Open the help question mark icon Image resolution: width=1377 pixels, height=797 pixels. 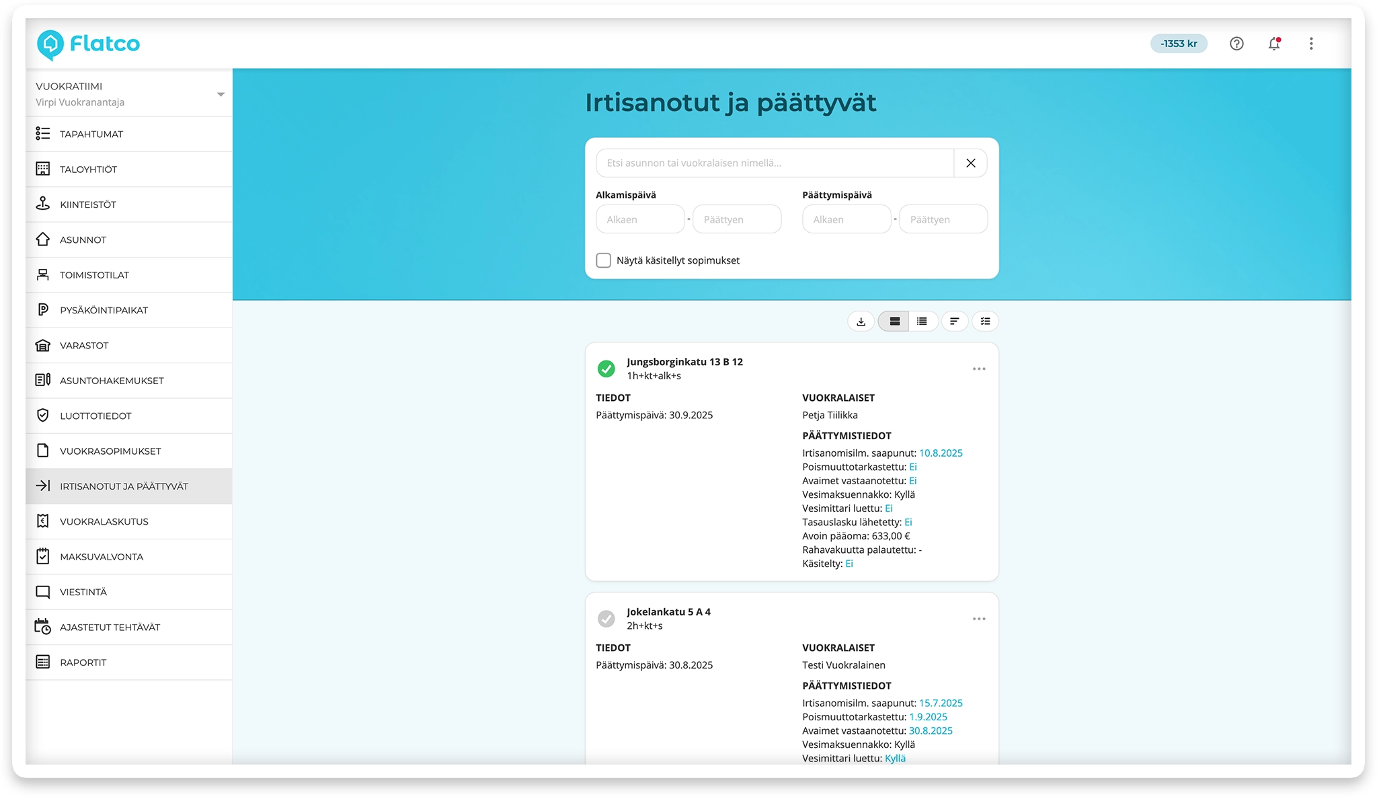point(1236,43)
